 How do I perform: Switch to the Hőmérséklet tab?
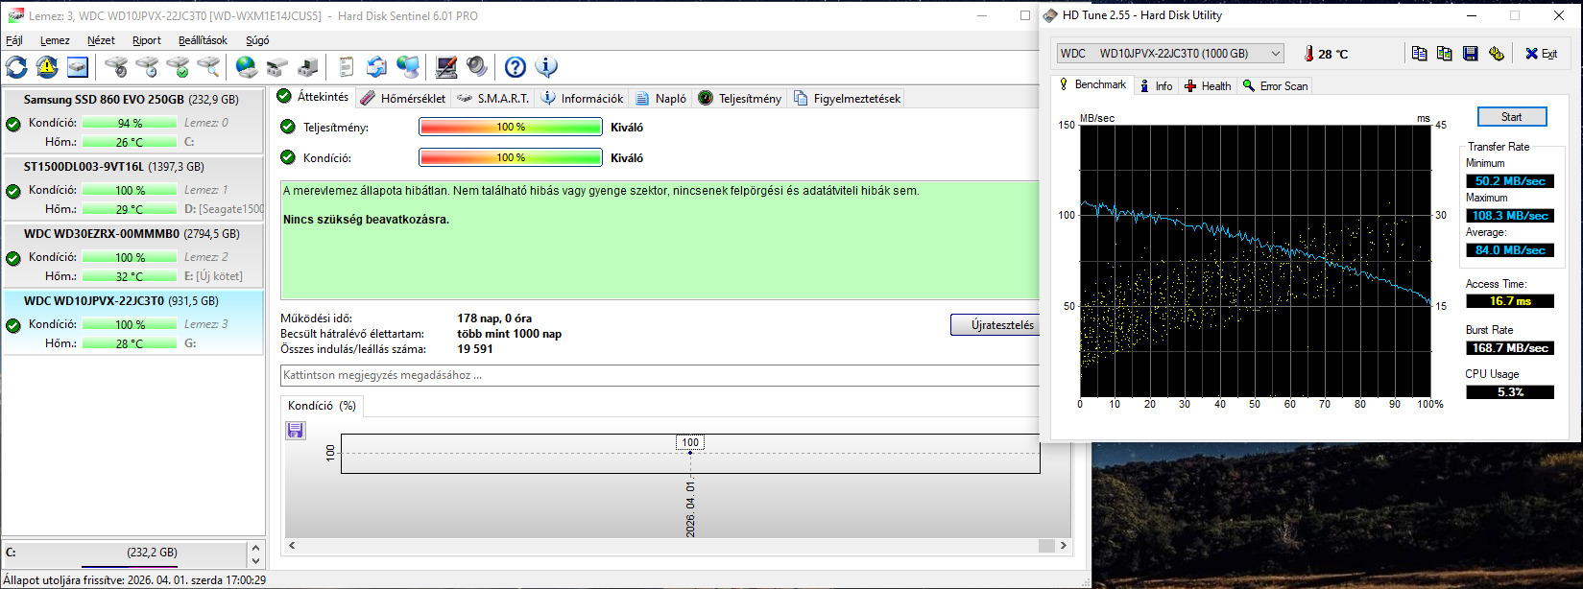click(403, 98)
